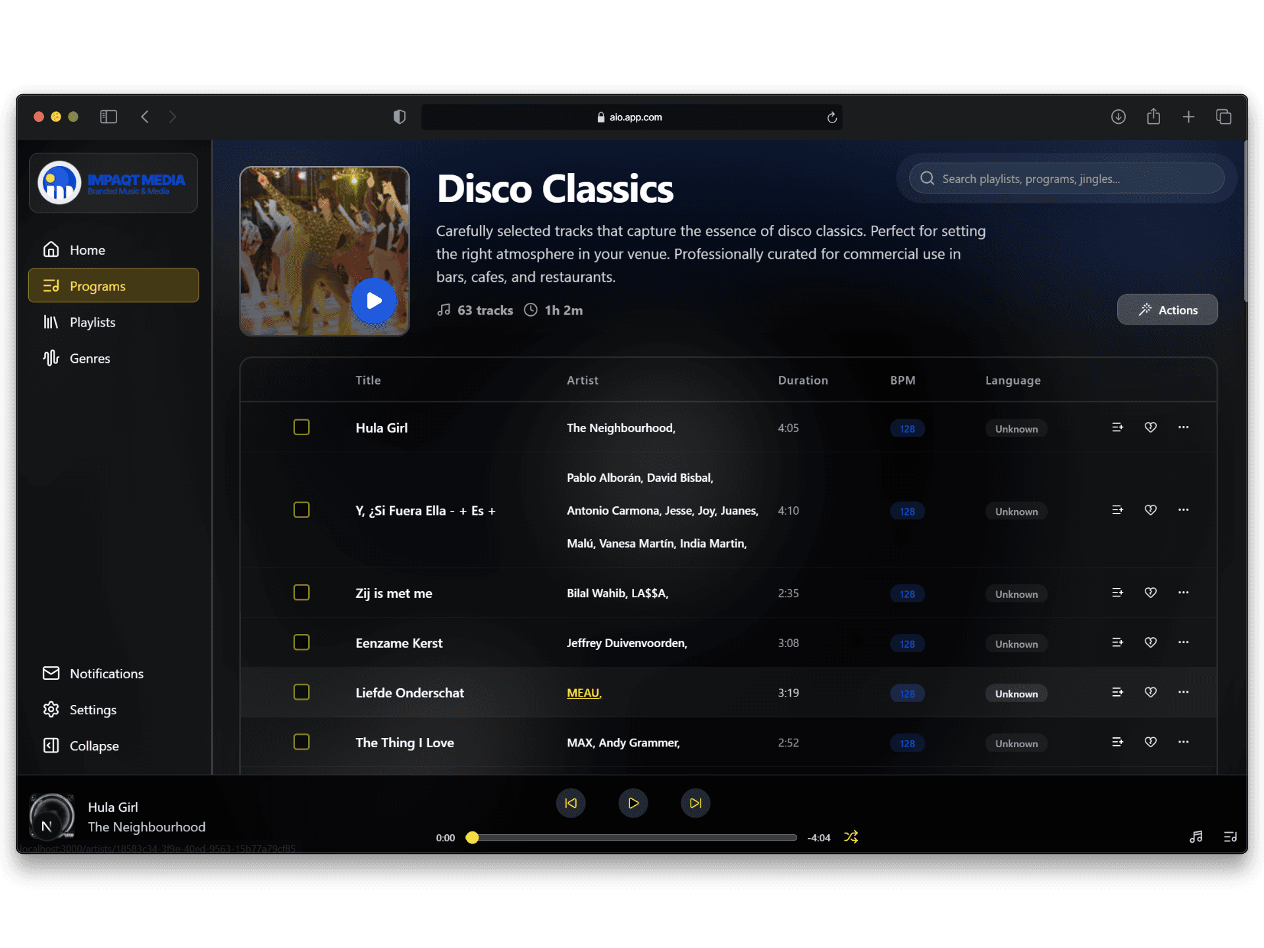Viewport: 1264px width, 948px height.
Task: Check the box next to The Thing I Love
Action: [x=302, y=742]
